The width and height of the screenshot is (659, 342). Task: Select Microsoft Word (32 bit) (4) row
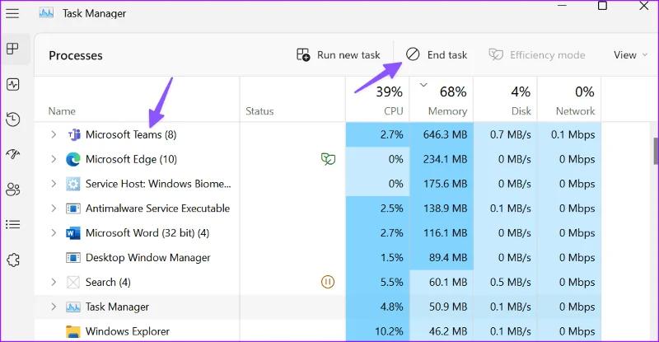click(x=147, y=233)
